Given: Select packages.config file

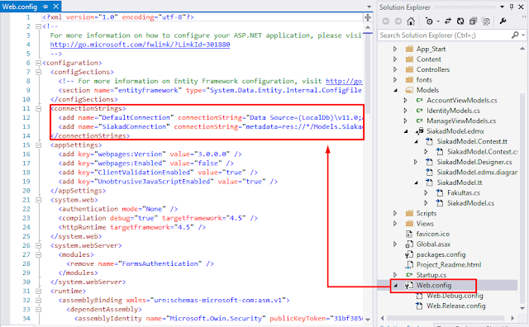Looking at the screenshot, I should pyautogui.click(x=441, y=254).
